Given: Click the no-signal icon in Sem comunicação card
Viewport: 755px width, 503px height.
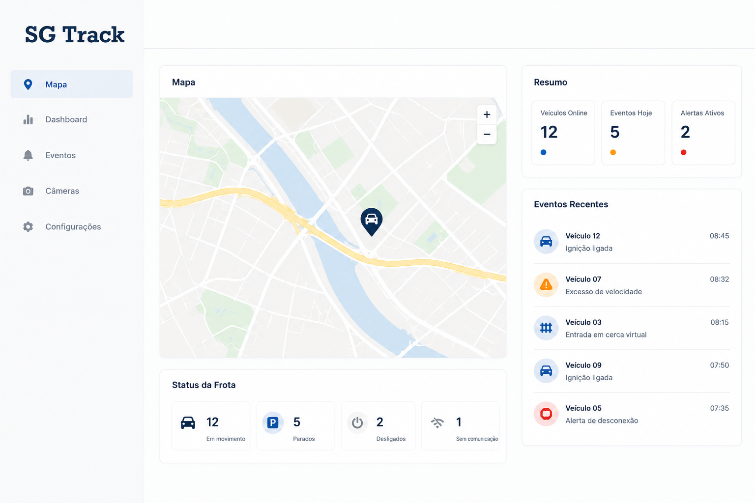Looking at the screenshot, I should pos(437,422).
